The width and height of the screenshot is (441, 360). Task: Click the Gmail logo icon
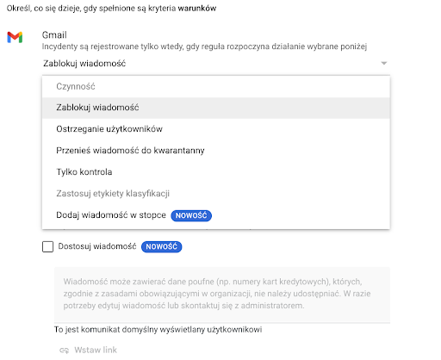(15, 37)
